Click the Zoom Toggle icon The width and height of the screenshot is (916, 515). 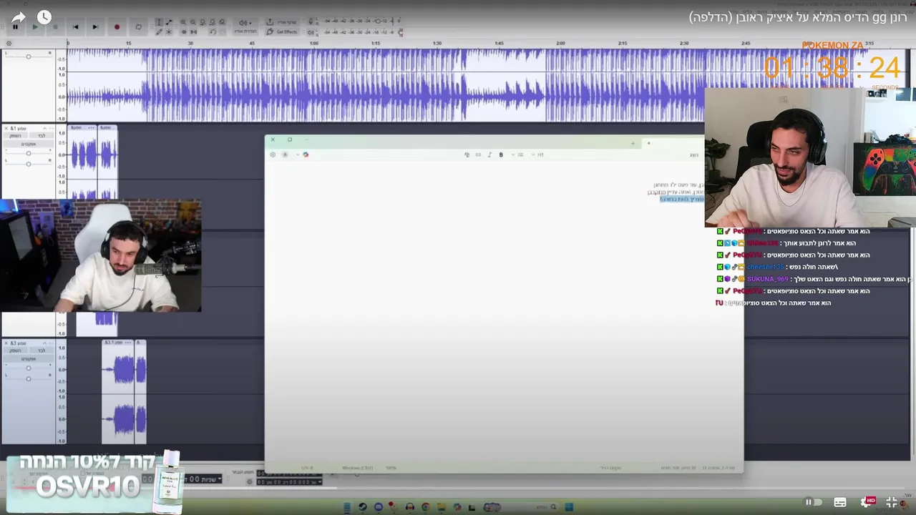coord(222,22)
